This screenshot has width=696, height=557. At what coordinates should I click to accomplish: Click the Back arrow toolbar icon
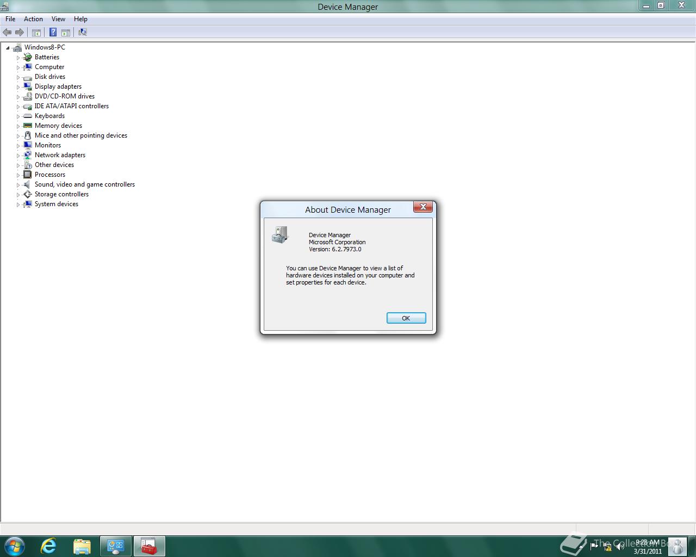click(x=7, y=33)
